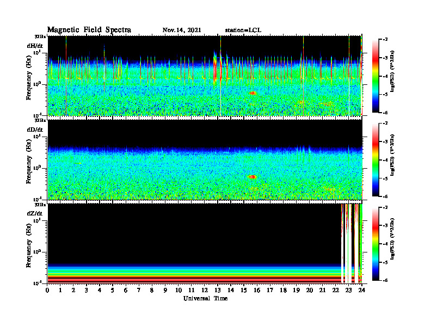Select the date text "Nov.14, 2021"

point(182,30)
